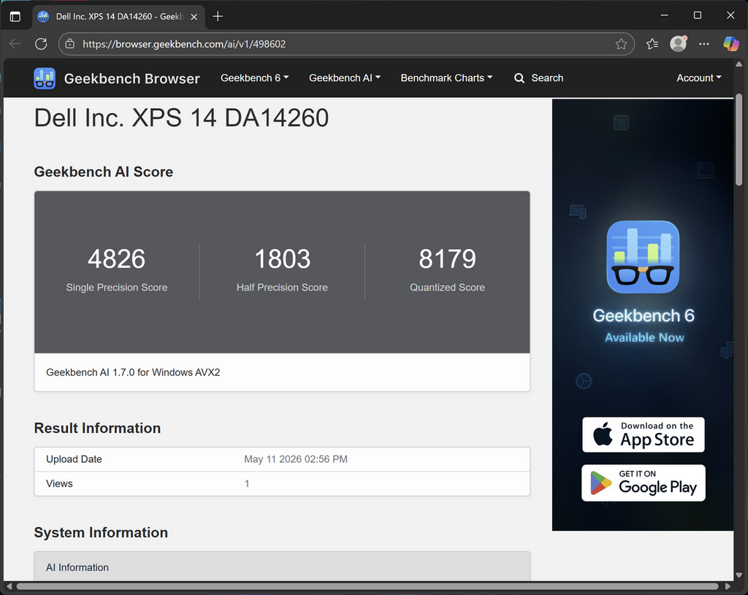Open Download on the App Store badge
The image size is (748, 595).
coord(643,435)
